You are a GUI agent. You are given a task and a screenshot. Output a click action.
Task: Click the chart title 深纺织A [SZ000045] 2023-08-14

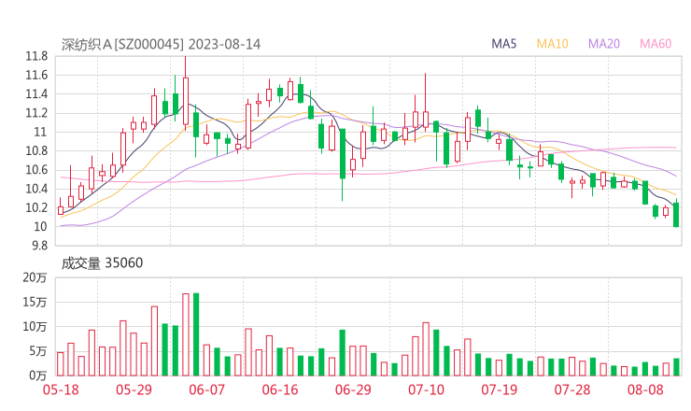point(161,45)
